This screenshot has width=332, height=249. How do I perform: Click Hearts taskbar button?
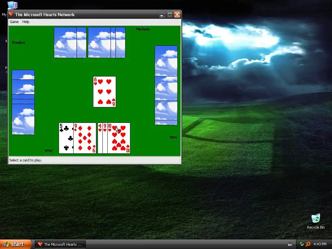tap(60, 244)
